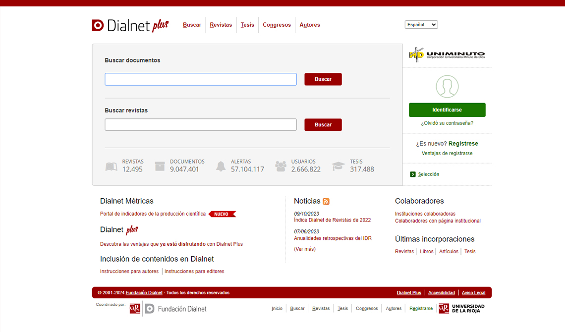Image resolution: width=565 pixels, height=332 pixels.
Task: Open Portal de indicadores de la producción científica
Action: 153,214
